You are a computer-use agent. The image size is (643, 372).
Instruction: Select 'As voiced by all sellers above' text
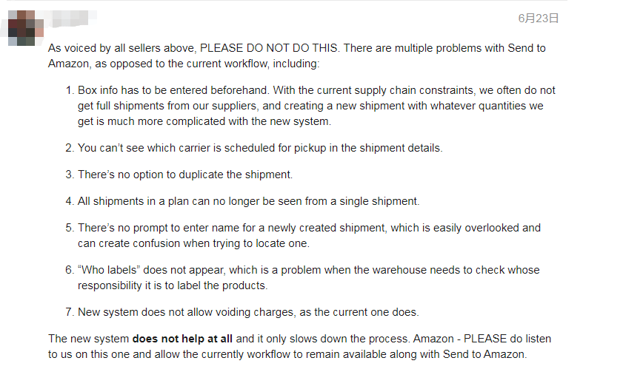pyautogui.click(x=121, y=48)
